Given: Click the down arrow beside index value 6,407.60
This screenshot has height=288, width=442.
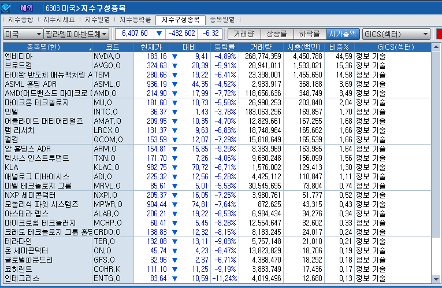Looking at the screenshot, I should pos(160,34).
